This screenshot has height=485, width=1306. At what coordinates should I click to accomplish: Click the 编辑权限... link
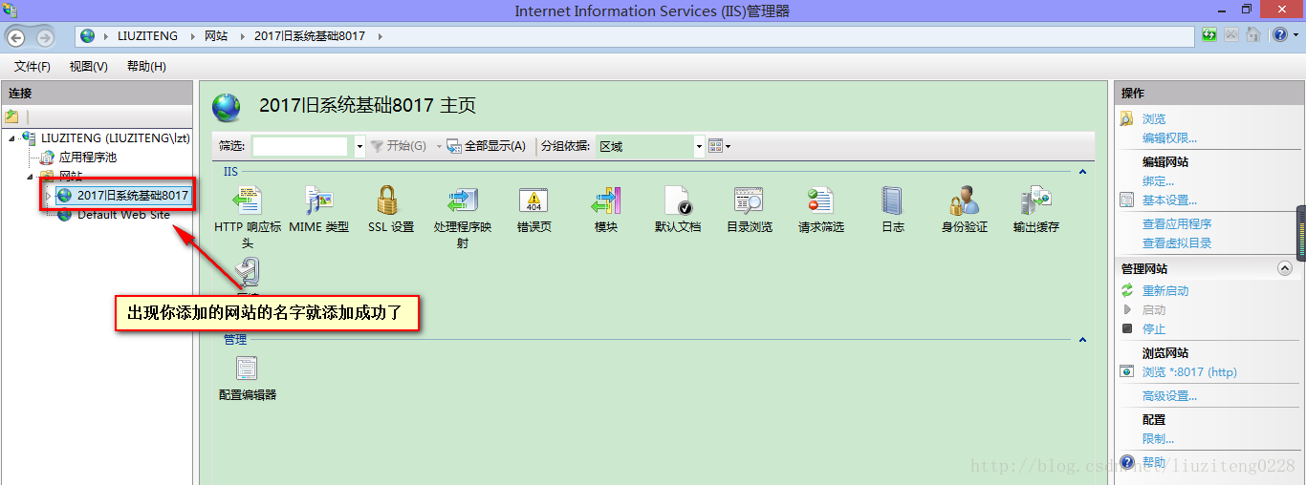pos(1169,138)
